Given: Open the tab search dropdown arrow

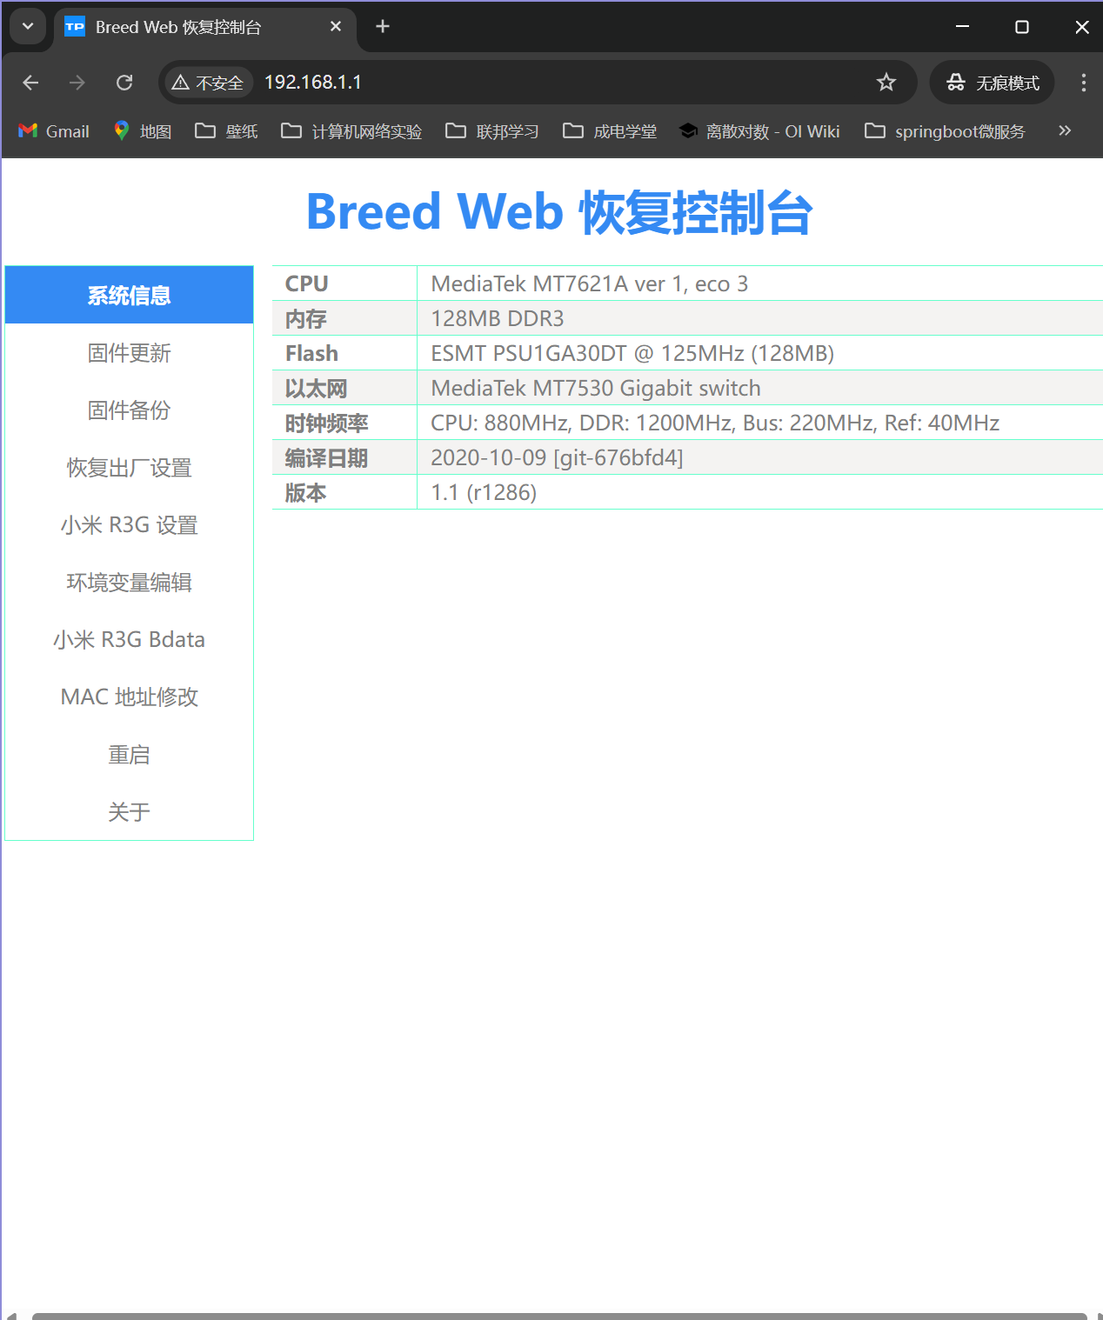Looking at the screenshot, I should [x=28, y=27].
